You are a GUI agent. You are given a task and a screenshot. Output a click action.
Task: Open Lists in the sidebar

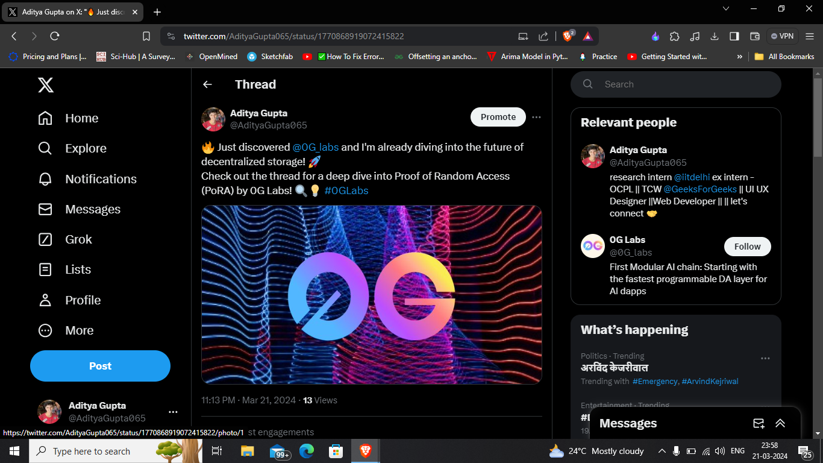pos(64,269)
